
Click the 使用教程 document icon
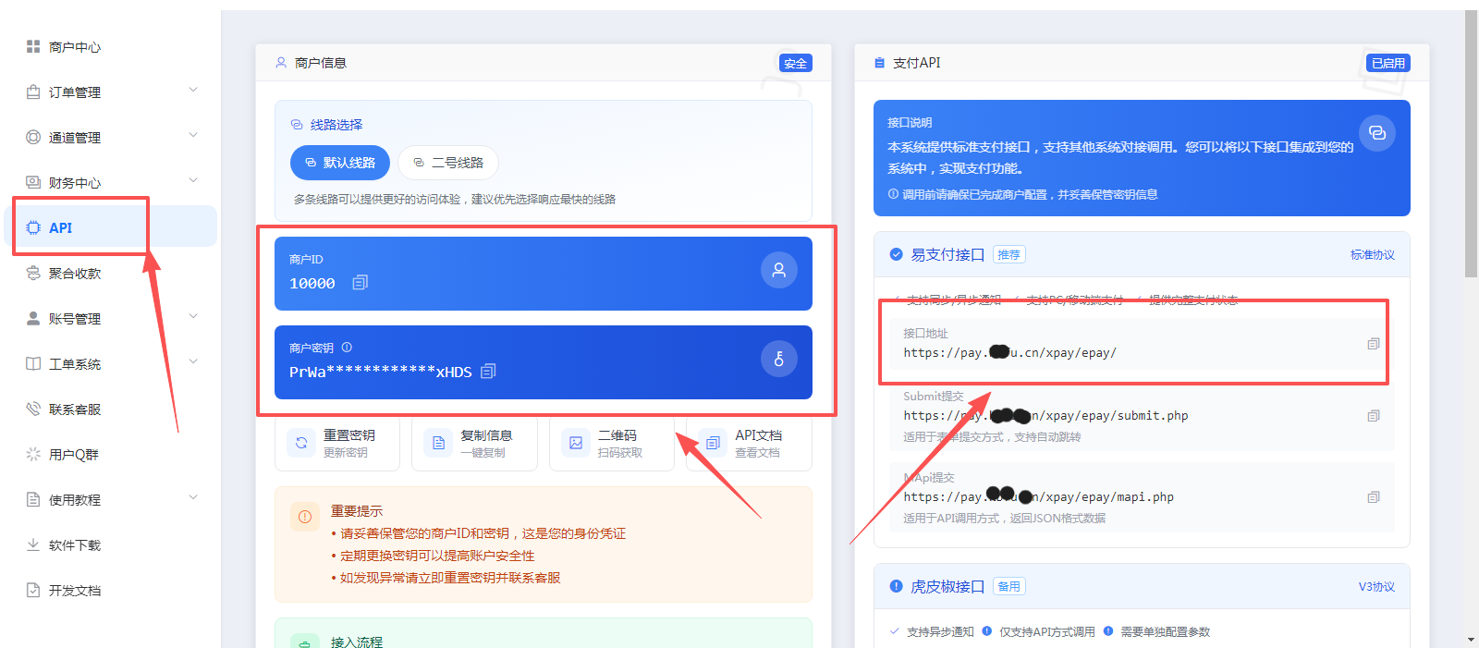click(33, 499)
